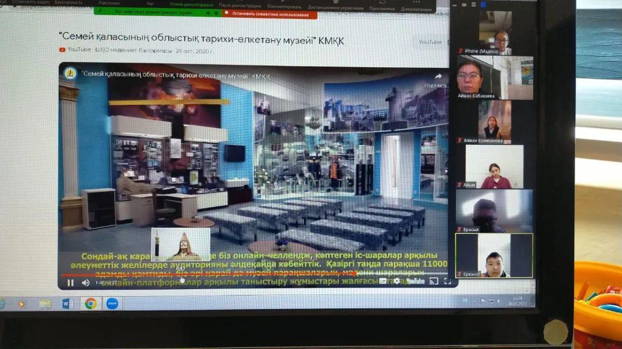
Task: Stop screen sharing with the red button
Action: (x=270, y=14)
